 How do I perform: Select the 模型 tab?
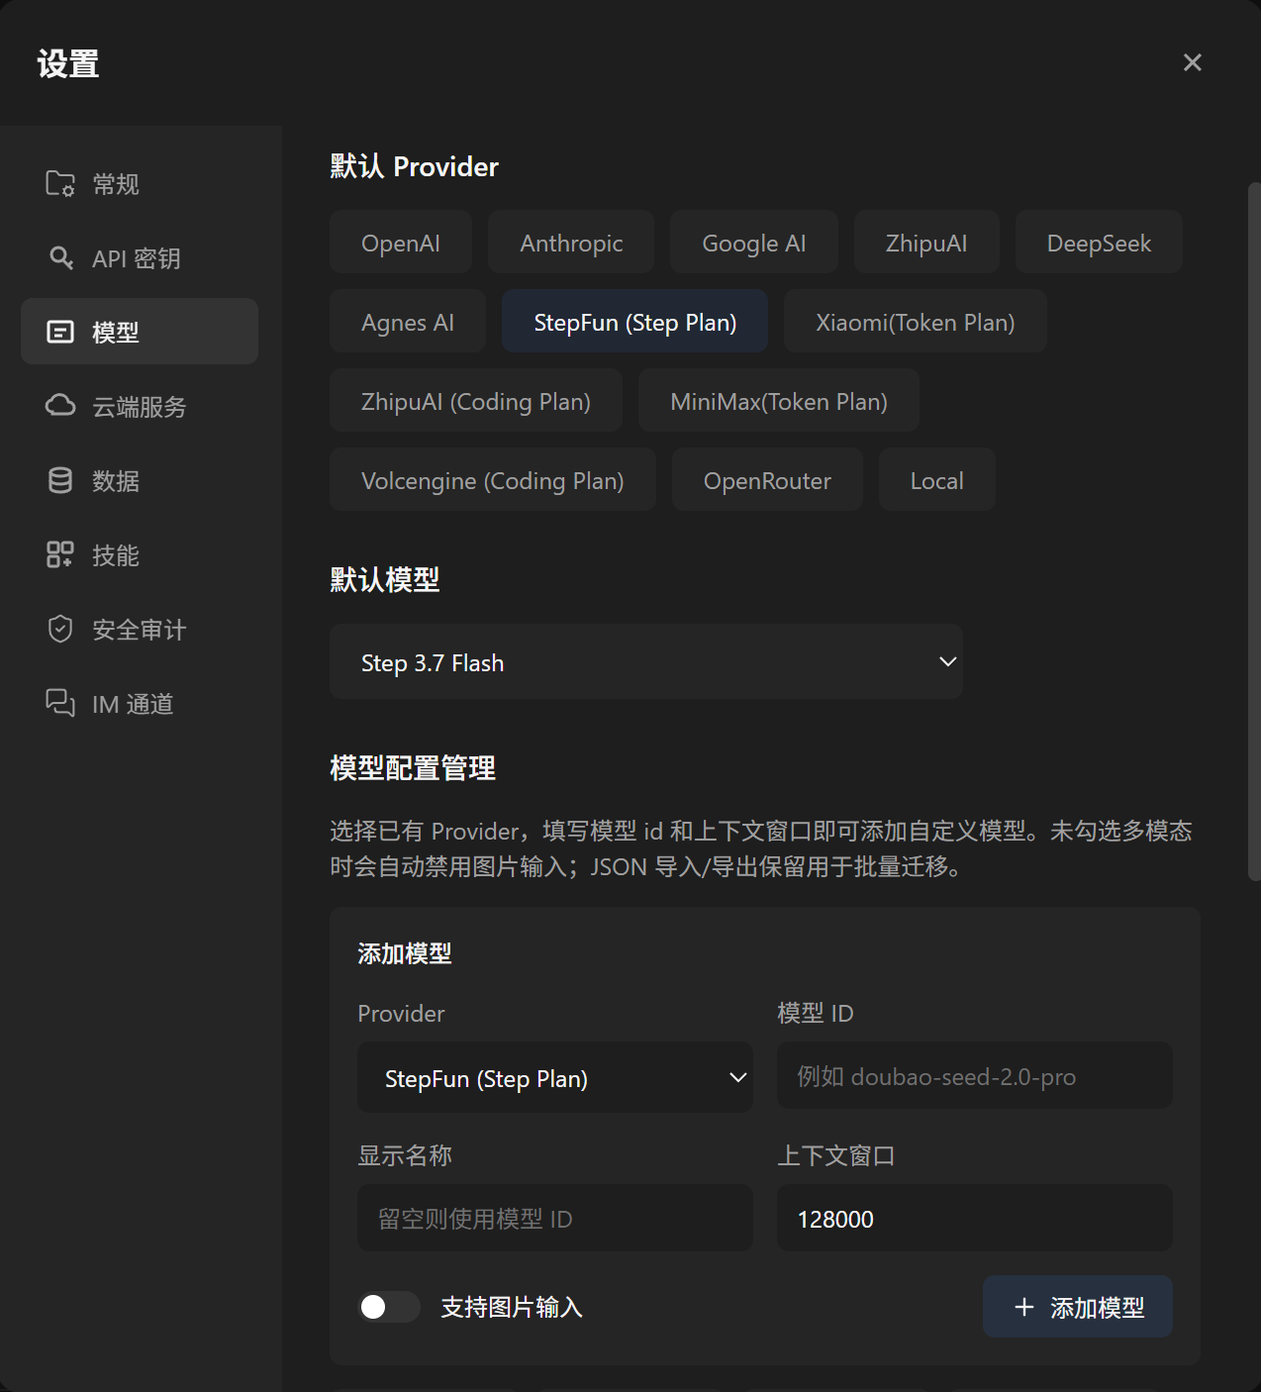tap(140, 332)
